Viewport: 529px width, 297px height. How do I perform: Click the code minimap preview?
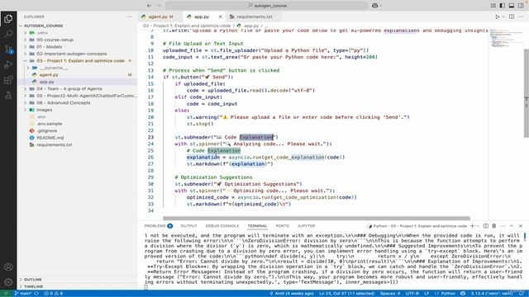click(x=506, y=39)
